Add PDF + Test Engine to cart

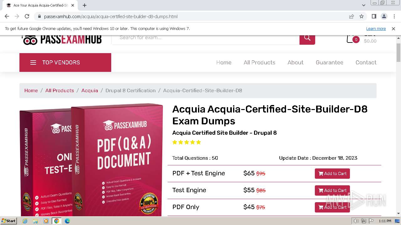332,173
